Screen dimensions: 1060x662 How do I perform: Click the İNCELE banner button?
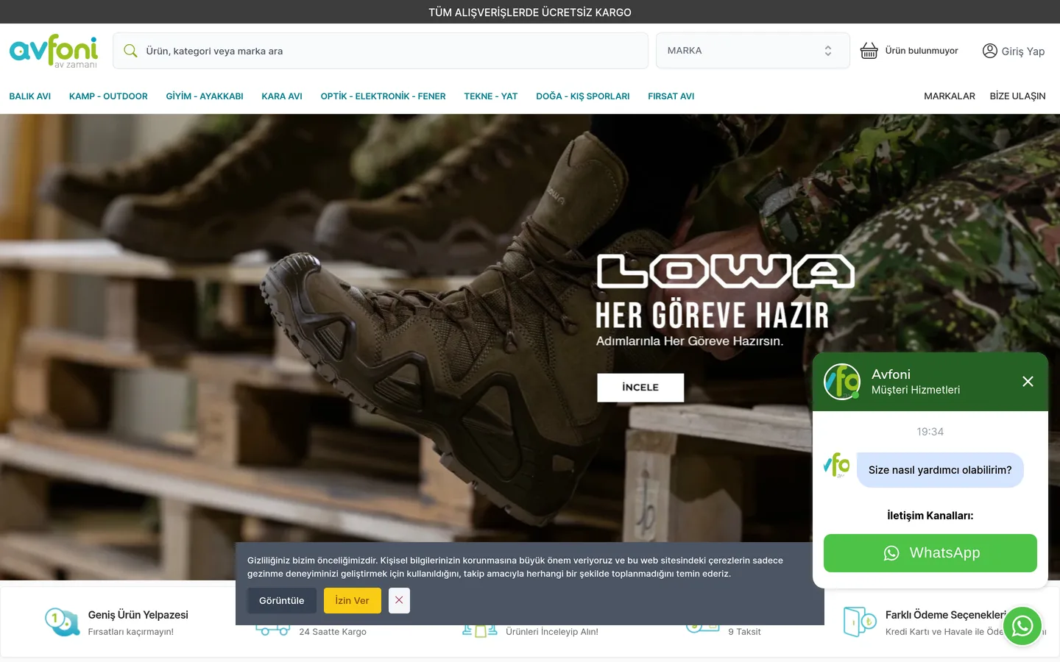tap(640, 388)
